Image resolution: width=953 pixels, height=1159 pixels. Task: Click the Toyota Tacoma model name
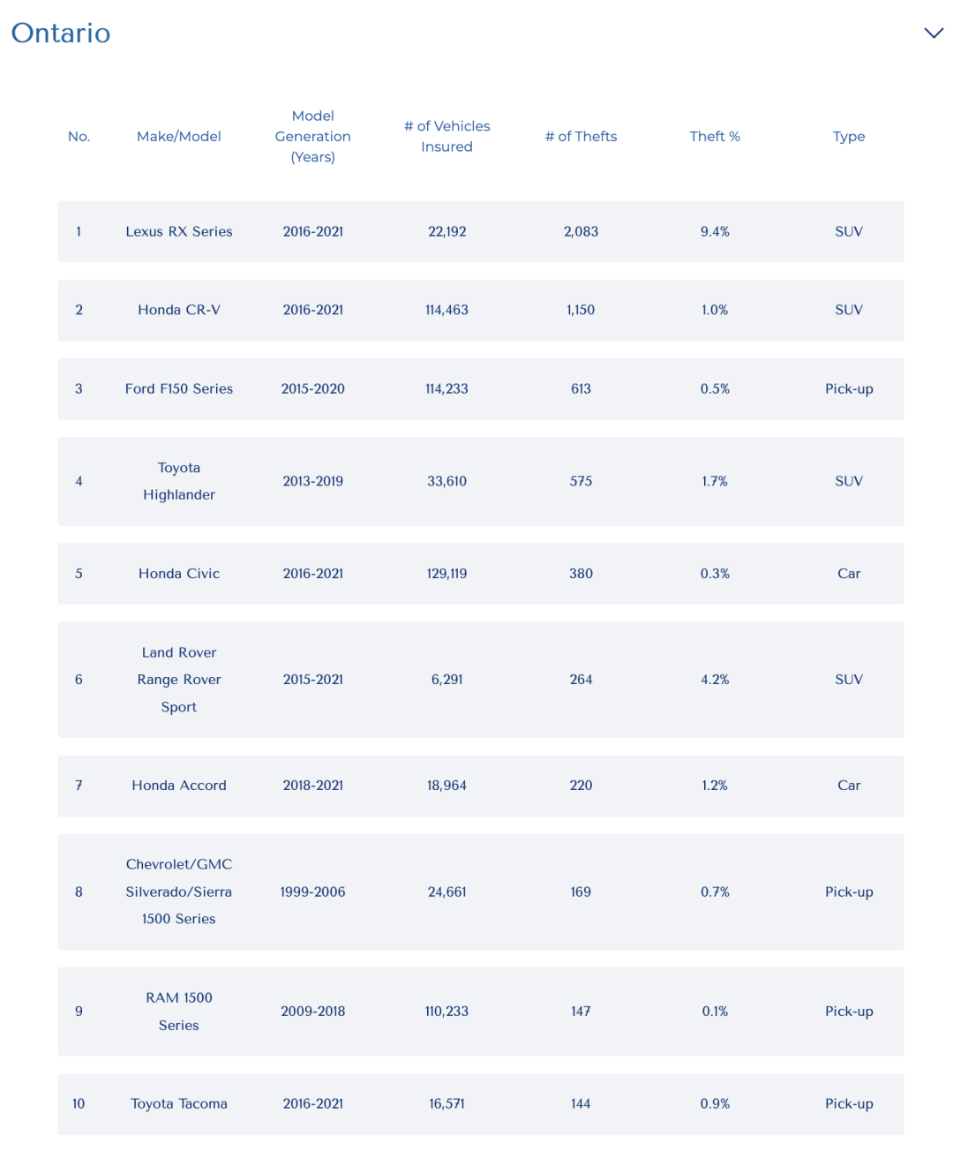pyautogui.click(x=179, y=1103)
